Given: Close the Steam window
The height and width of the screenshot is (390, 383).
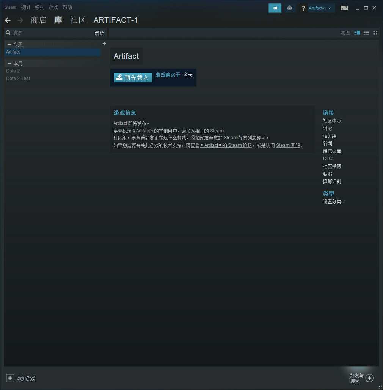Looking at the screenshot, I should pos(374,8).
